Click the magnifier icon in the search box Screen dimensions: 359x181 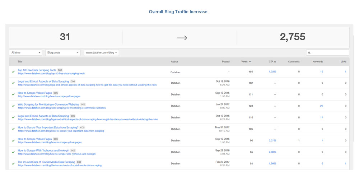coord(309,53)
